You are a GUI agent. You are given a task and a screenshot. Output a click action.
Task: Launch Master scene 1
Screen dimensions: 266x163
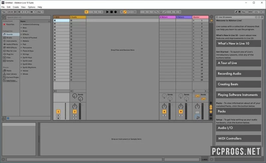coord(194,20)
